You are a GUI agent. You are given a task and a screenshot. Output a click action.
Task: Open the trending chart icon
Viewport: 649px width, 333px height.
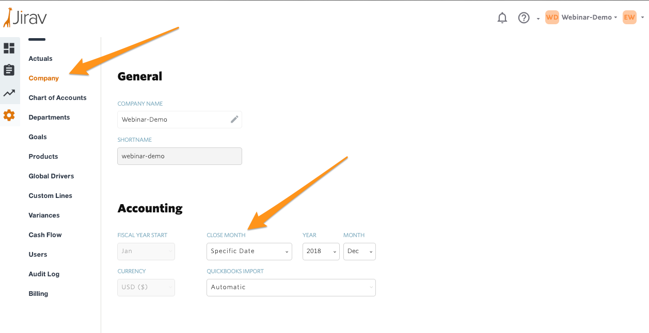point(9,93)
